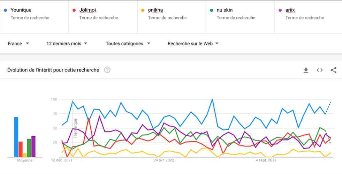The width and height of the screenshot is (342, 174).
Task: Download the interest chart data
Action: coord(306,70)
